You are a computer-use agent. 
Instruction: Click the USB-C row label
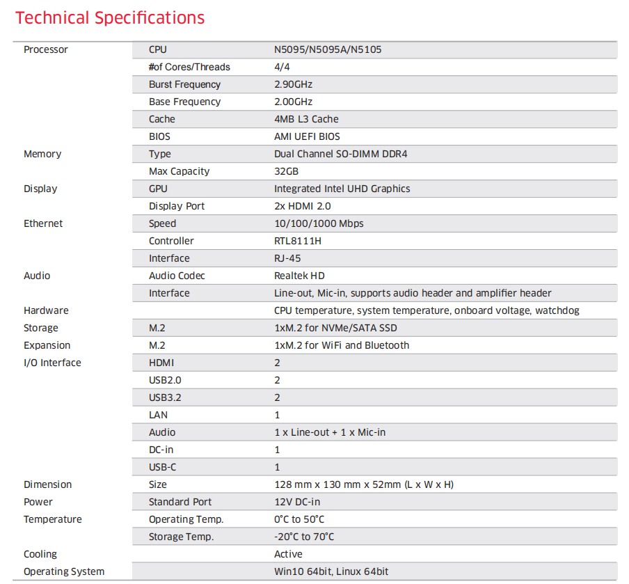tap(163, 467)
